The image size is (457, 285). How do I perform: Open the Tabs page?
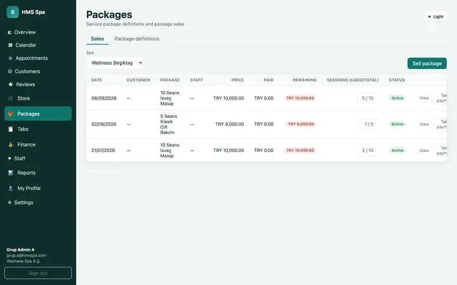point(38,129)
